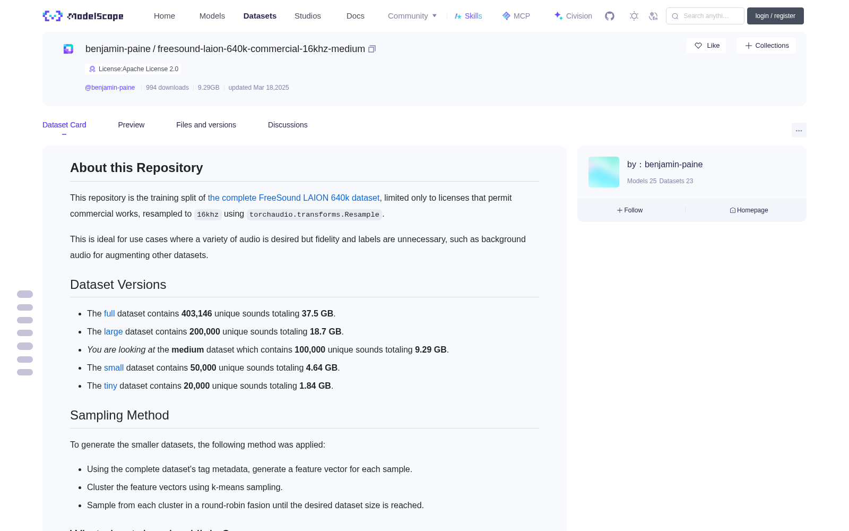Switch to the Dataset Card tab
This screenshot has height=531, width=849.
pyautogui.click(x=64, y=125)
